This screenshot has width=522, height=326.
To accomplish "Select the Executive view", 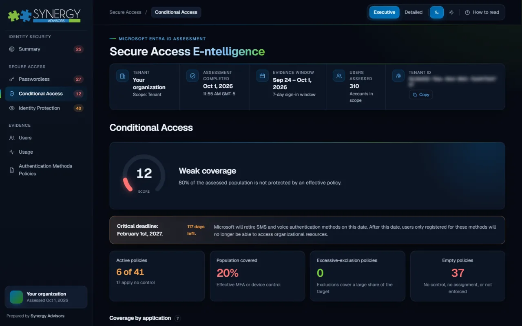I will pos(384,12).
